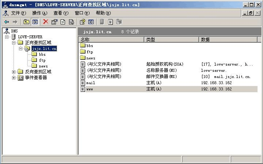
Task: Click the red X Delete icon
Action: click(x=46, y=22)
